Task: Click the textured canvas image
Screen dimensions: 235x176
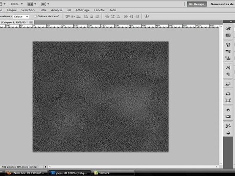Action: tap(100, 96)
